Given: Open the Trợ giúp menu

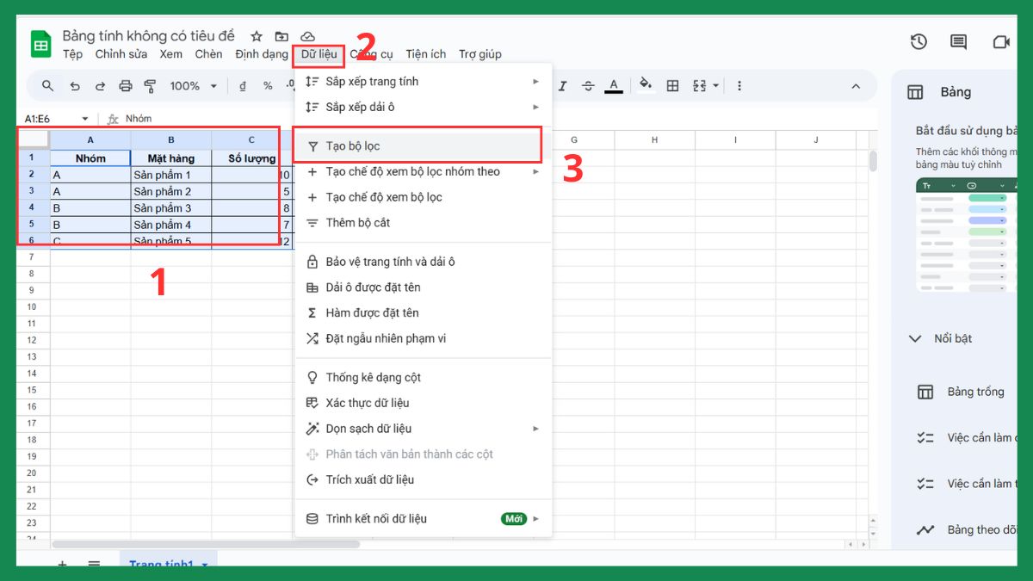Looking at the screenshot, I should [x=480, y=54].
